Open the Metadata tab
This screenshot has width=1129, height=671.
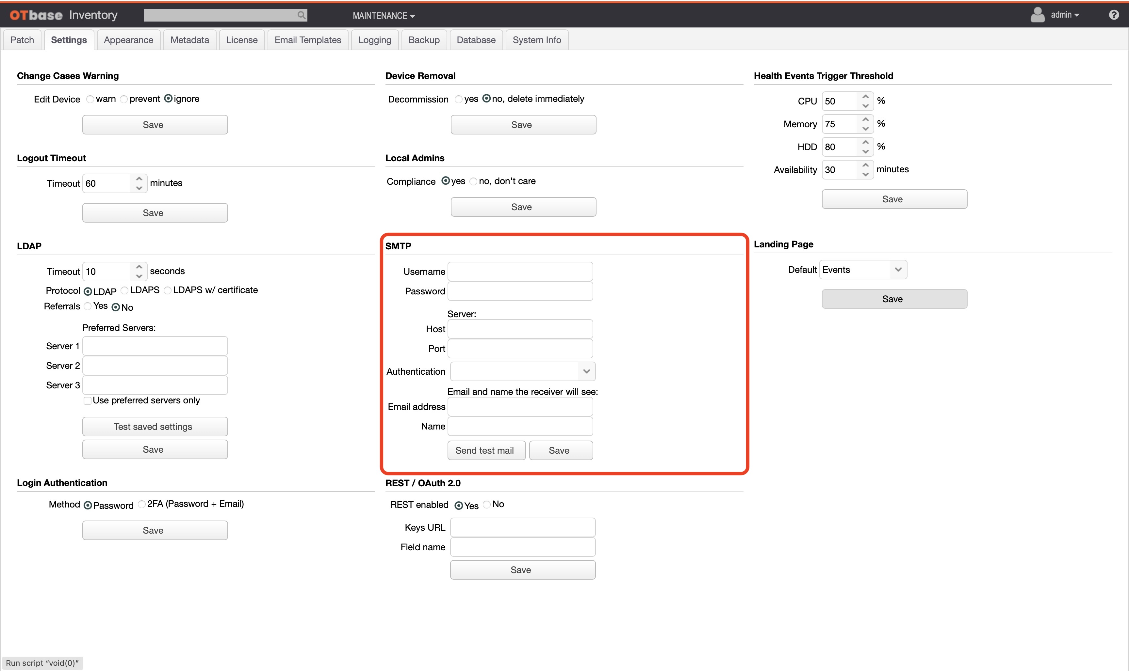[189, 40]
